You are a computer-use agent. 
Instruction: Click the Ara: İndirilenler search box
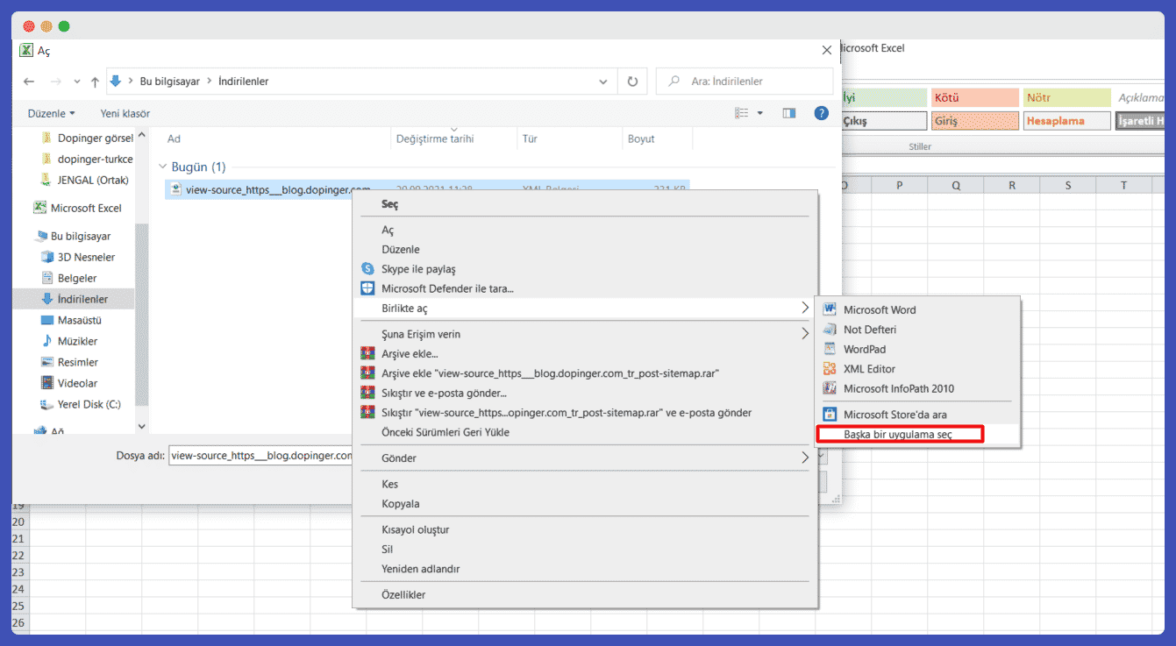click(x=745, y=82)
